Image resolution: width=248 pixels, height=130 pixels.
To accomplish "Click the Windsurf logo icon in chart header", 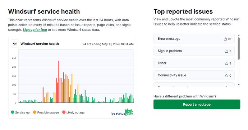I will click(x=15, y=44).
